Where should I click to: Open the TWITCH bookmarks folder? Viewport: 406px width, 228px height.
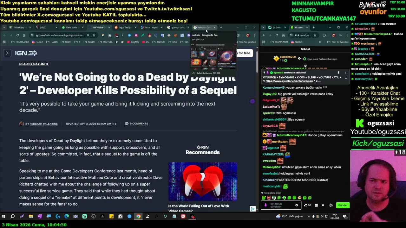pyautogui.click(x=158, y=42)
